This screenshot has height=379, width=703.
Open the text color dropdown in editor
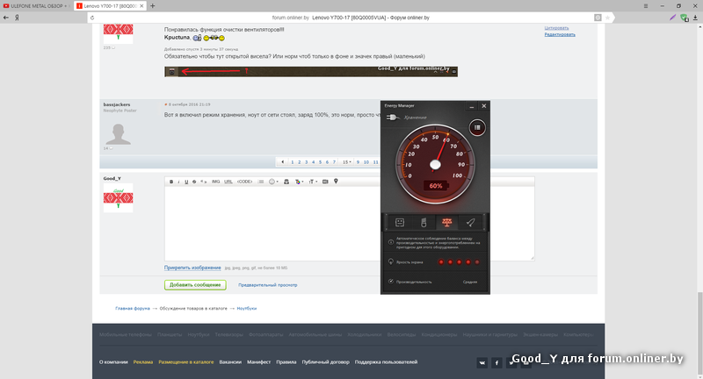299,182
